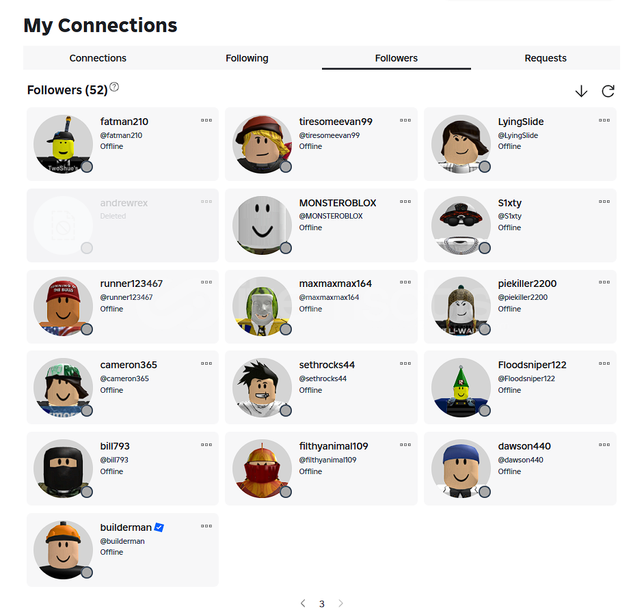Open more options for dawson440
The image size is (644, 608).
[x=604, y=445]
